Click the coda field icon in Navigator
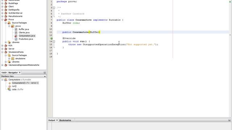This screenshot has width=232, height=130. pos(9,89)
